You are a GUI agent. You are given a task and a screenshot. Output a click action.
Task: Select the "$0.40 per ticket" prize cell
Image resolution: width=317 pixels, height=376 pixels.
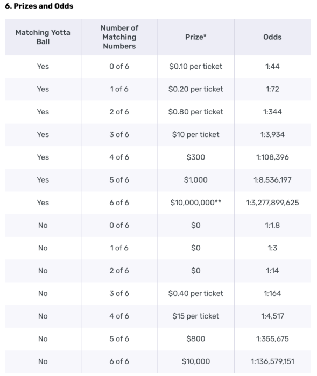tap(196, 293)
